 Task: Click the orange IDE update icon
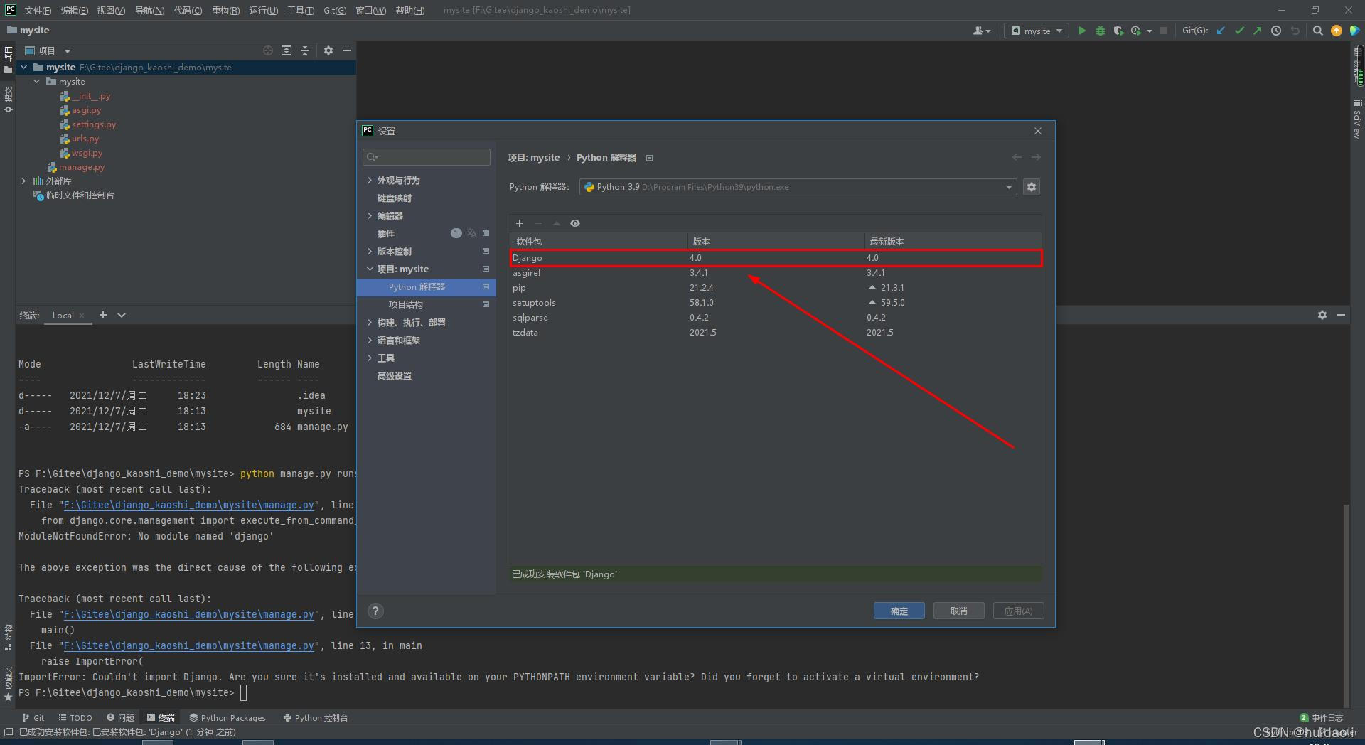pyautogui.click(x=1337, y=31)
